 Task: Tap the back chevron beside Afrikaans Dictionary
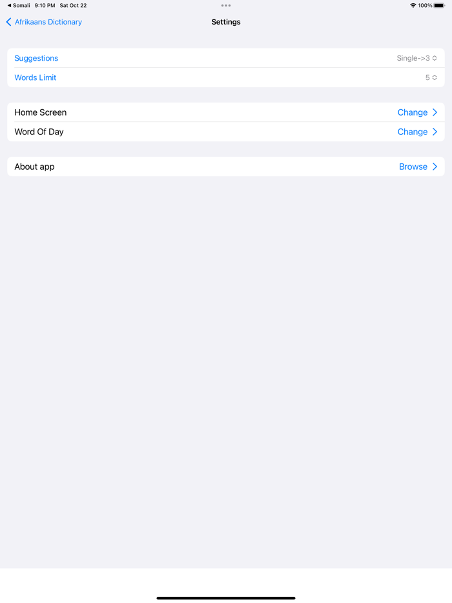pos(9,22)
